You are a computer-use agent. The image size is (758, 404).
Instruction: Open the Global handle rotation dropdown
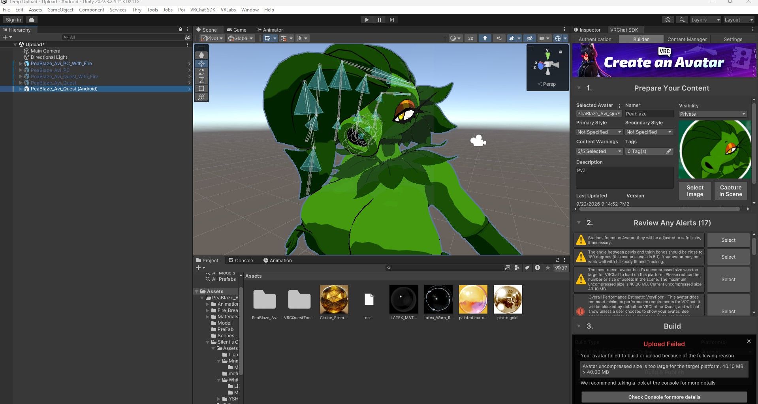(x=241, y=38)
